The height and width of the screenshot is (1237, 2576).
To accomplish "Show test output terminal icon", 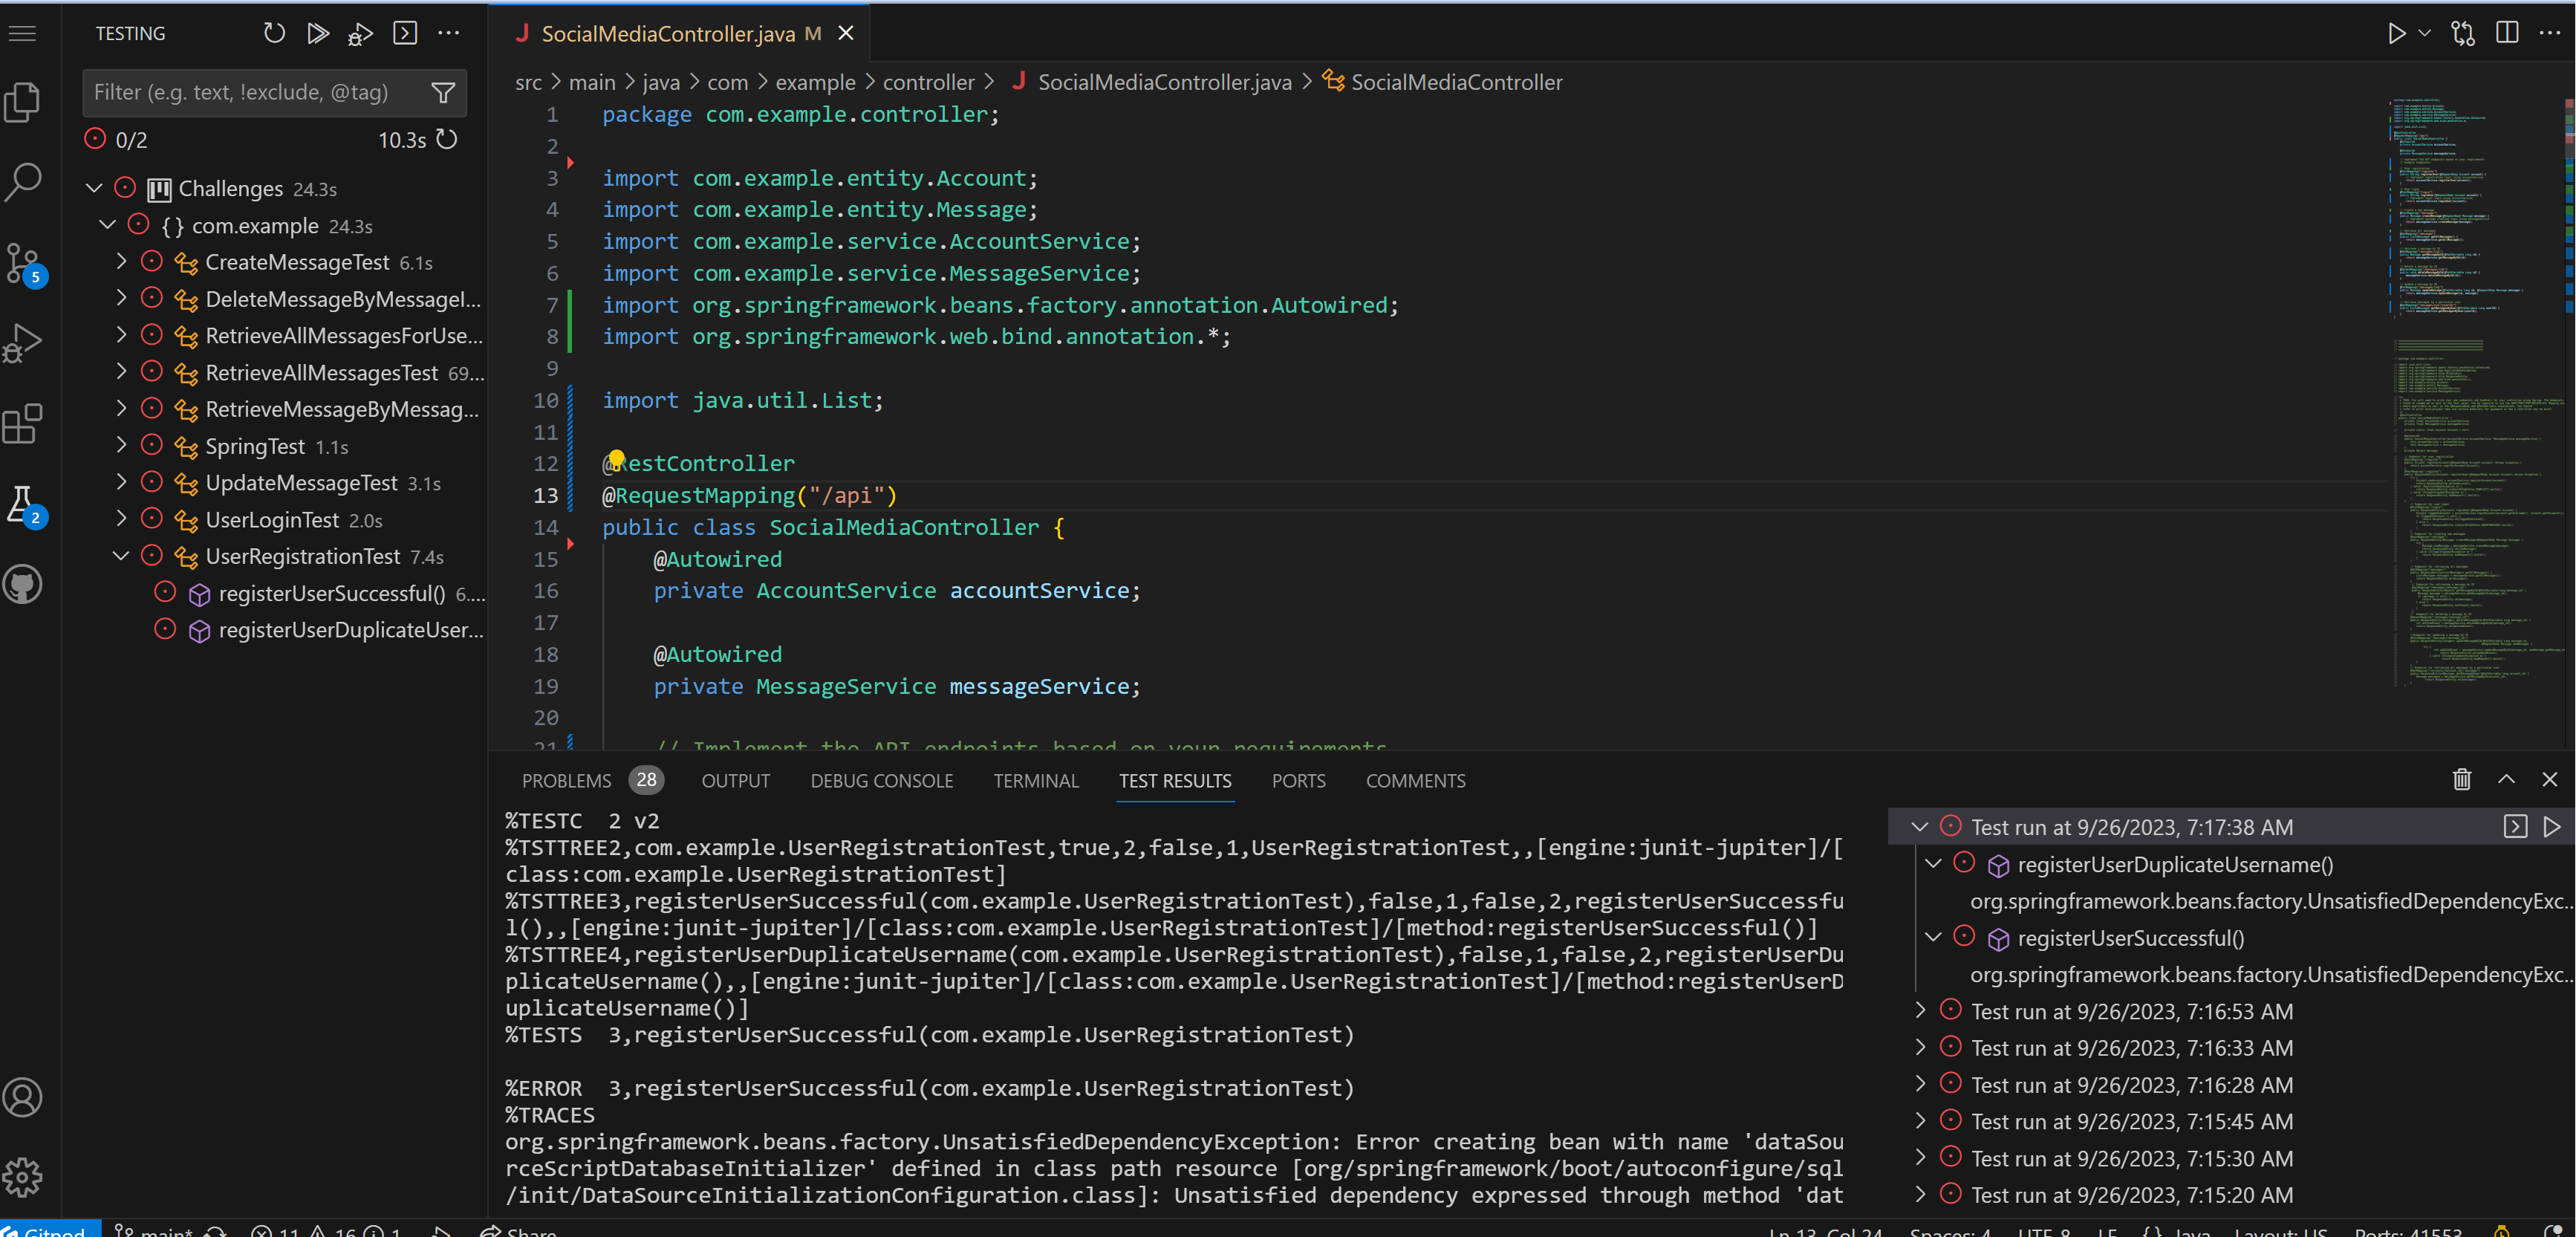I will (x=405, y=33).
